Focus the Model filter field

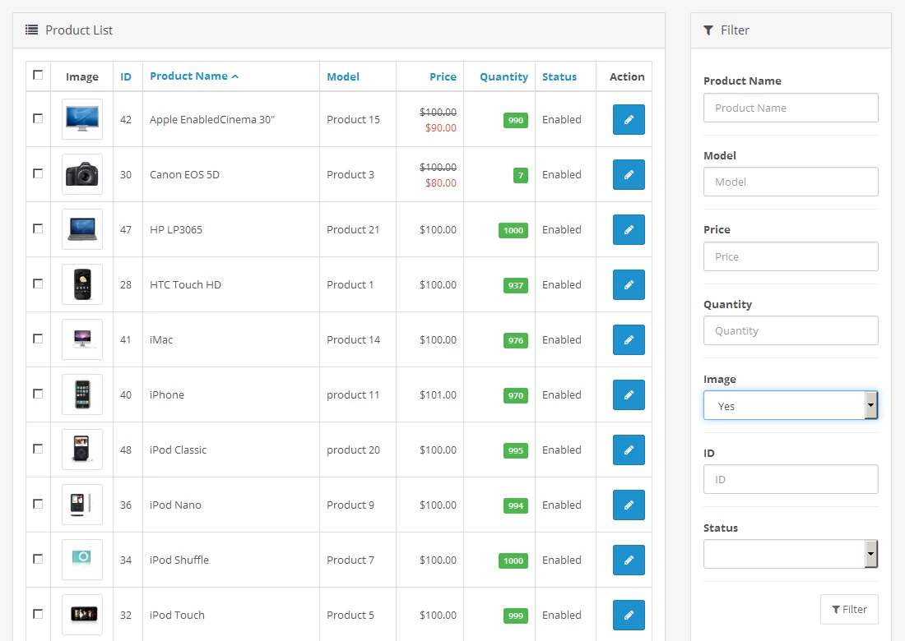point(791,182)
